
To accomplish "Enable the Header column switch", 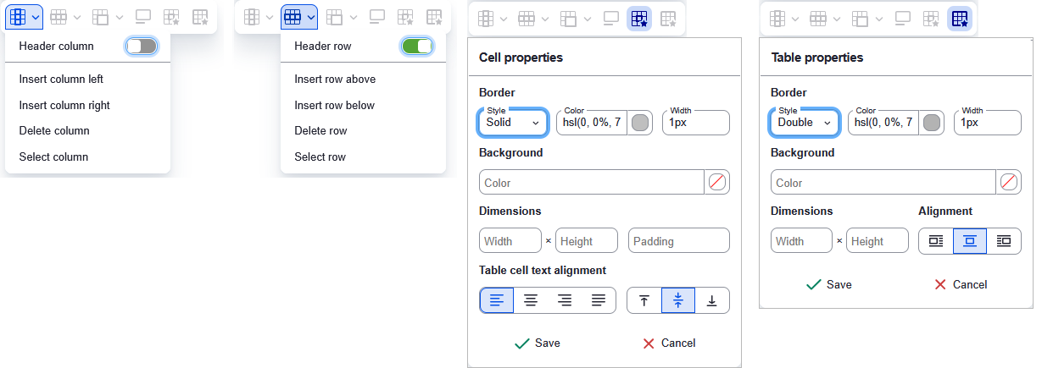I will click(x=142, y=47).
